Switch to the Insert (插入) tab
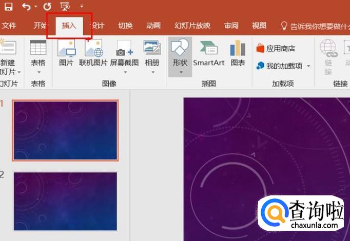The height and width of the screenshot is (241, 350). pos(69,26)
